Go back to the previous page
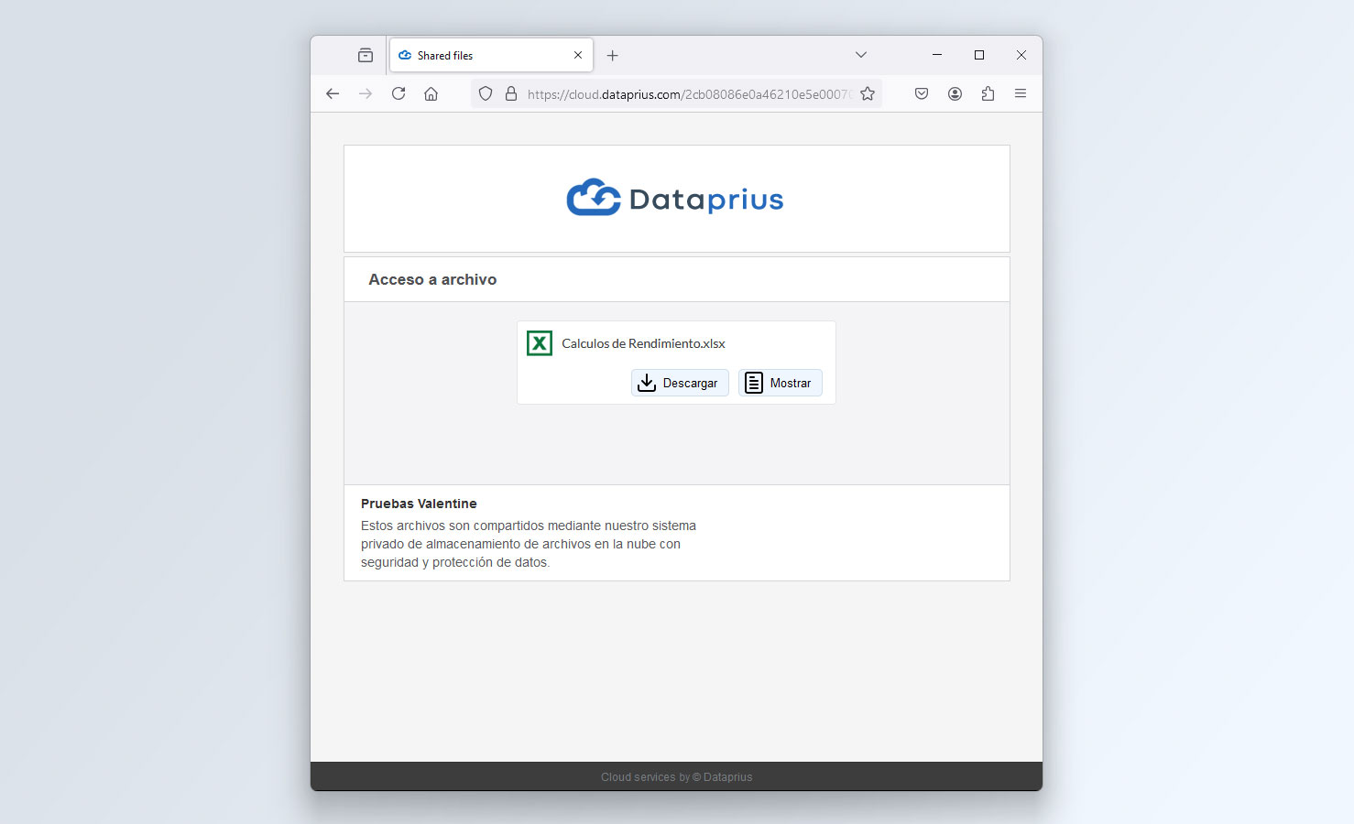 [x=333, y=93]
